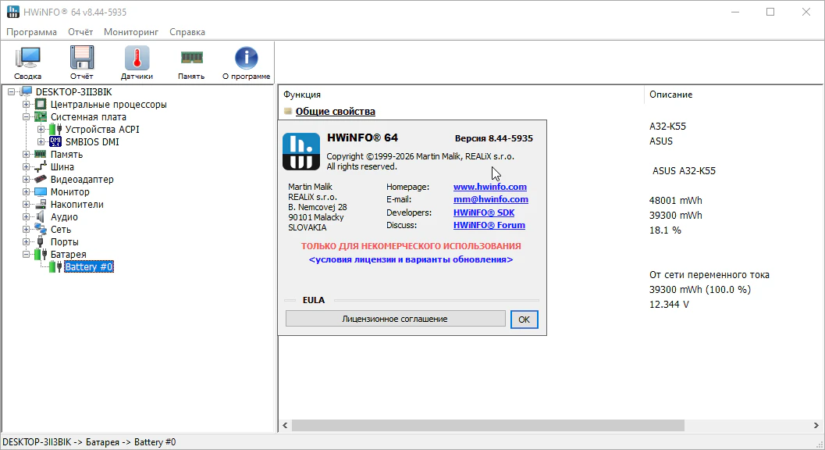This screenshot has width=825, height=450.
Task: Click the HWiNFO® Forum link
Action: 489,225
